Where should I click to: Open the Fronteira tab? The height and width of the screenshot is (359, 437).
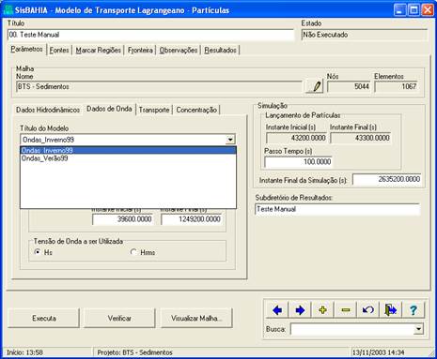140,50
